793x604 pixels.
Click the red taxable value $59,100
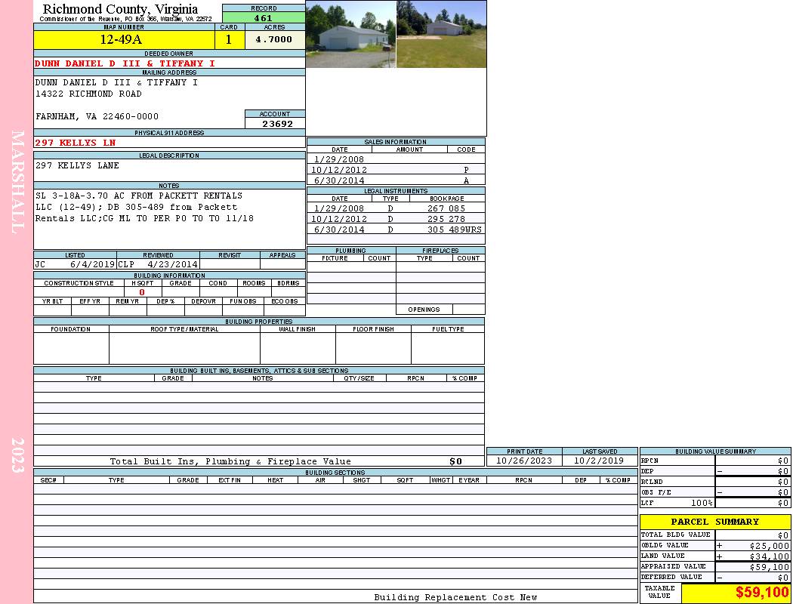(x=761, y=593)
